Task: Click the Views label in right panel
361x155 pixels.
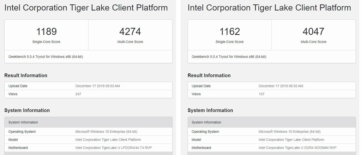Action: (196, 94)
